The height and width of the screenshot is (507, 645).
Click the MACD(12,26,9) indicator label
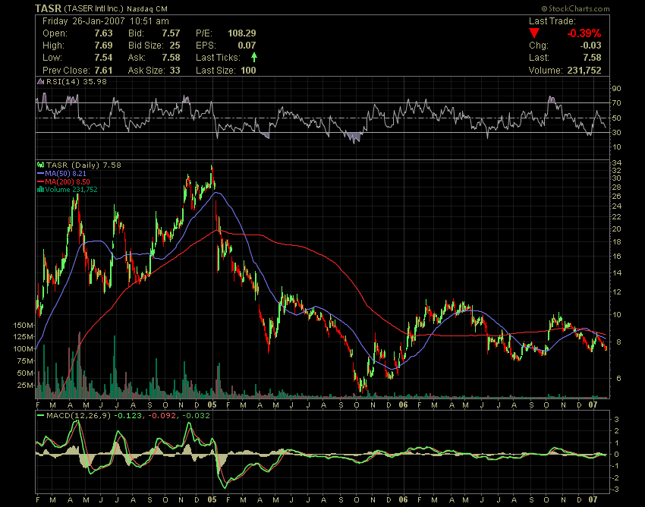(79, 416)
